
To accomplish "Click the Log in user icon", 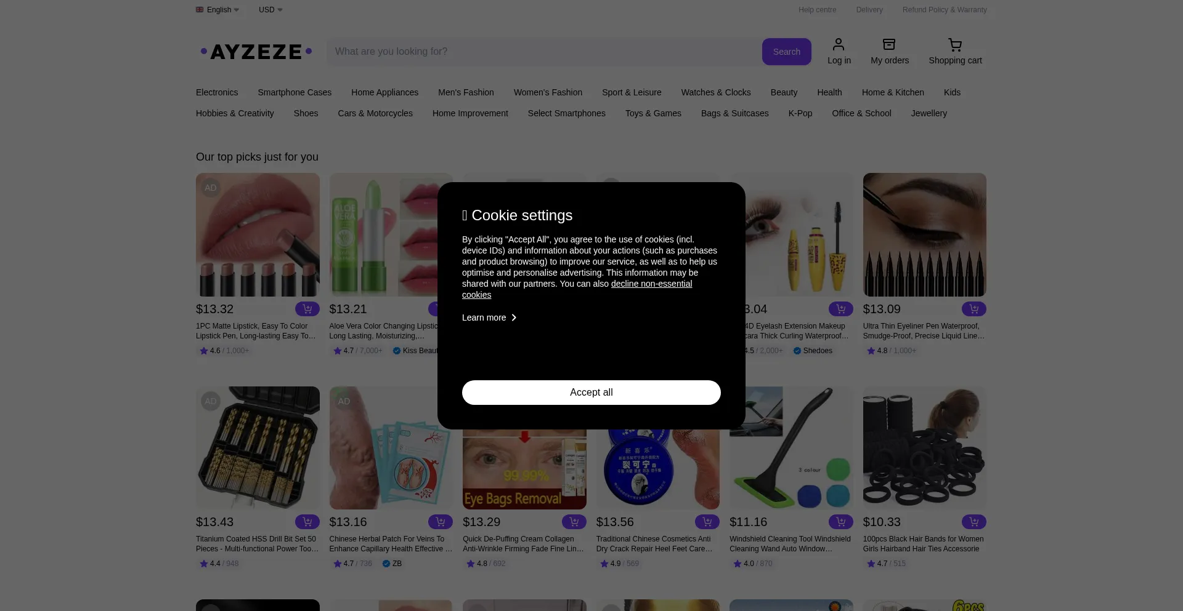I will (839, 44).
